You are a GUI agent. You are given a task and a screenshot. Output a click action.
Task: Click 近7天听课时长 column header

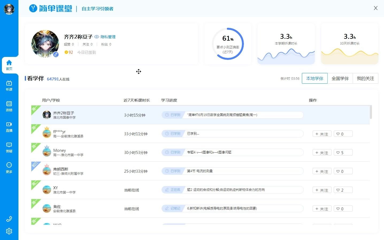137,100
